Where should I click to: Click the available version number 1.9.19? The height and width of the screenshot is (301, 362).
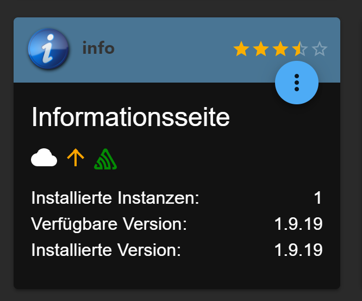(298, 224)
